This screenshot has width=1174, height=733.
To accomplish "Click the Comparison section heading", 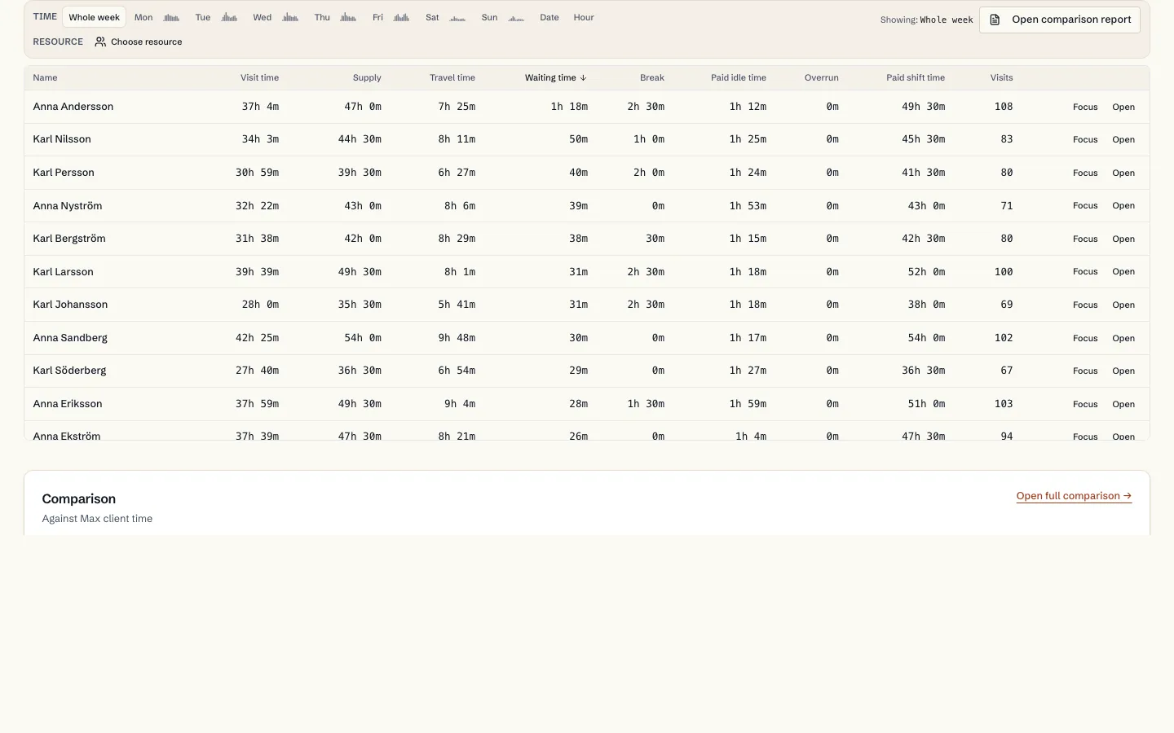I will [x=78, y=499].
